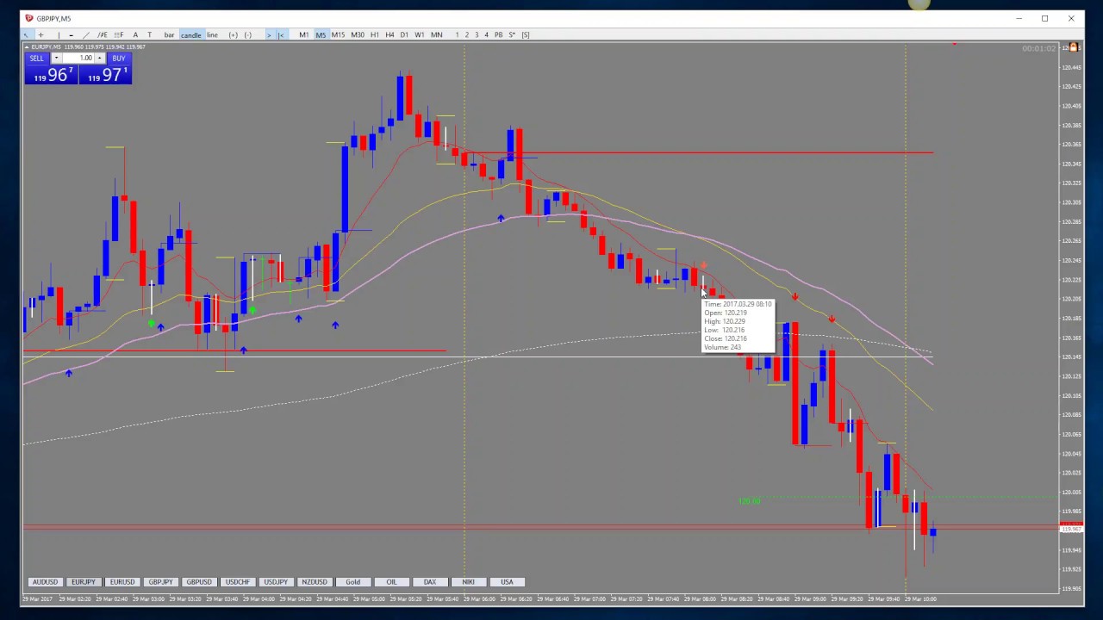The width and height of the screenshot is (1103, 620).
Task: Select M30 timeframe
Action: pyautogui.click(x=357, y=35)
